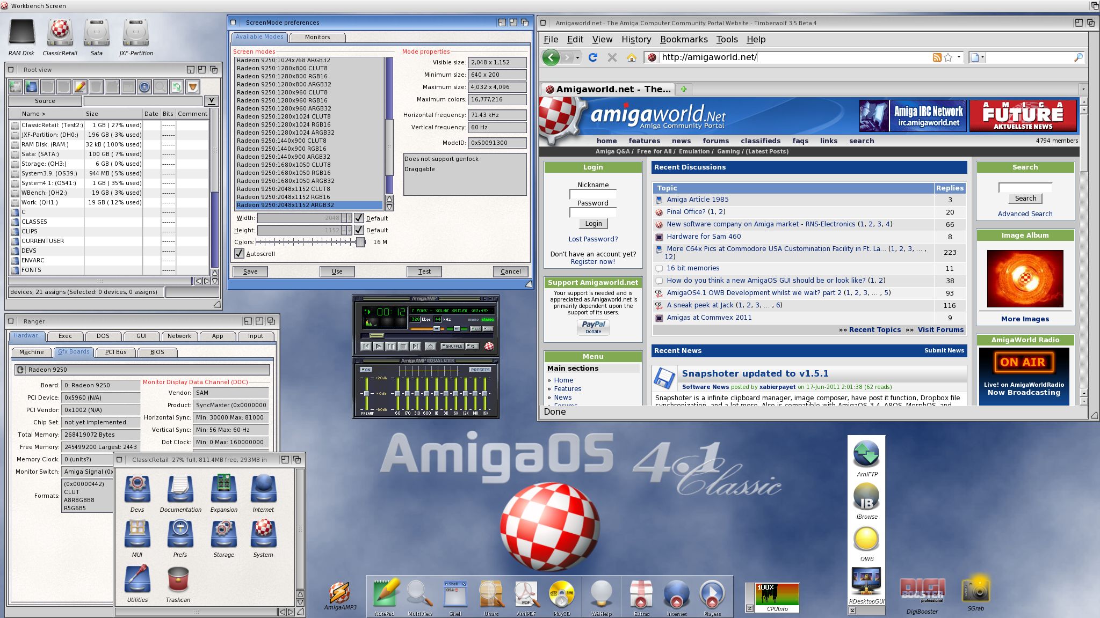The height and width of the screenshot is (618, 1100).
Task: Click the PayPal Donate button
Action: pos(593,327)
